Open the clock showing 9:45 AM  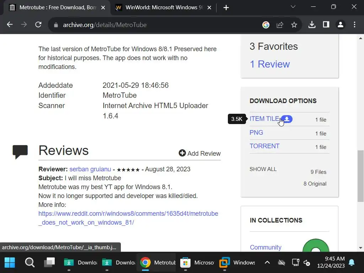(331, 262)
